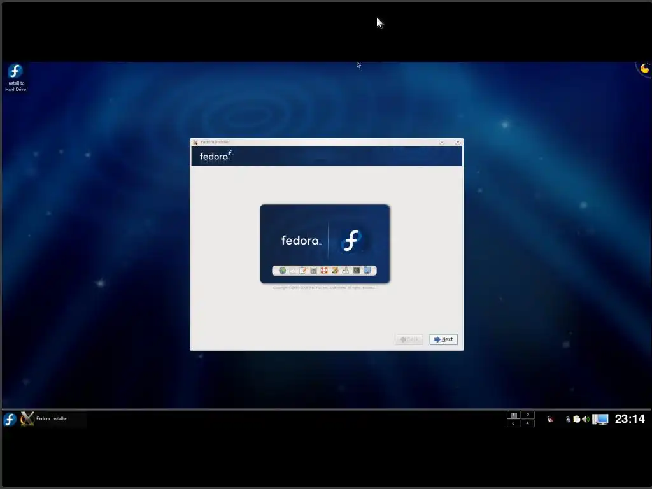Open the Install to Hard Drive desktop icon
The image size is (652, 489).
coord(15,77)
